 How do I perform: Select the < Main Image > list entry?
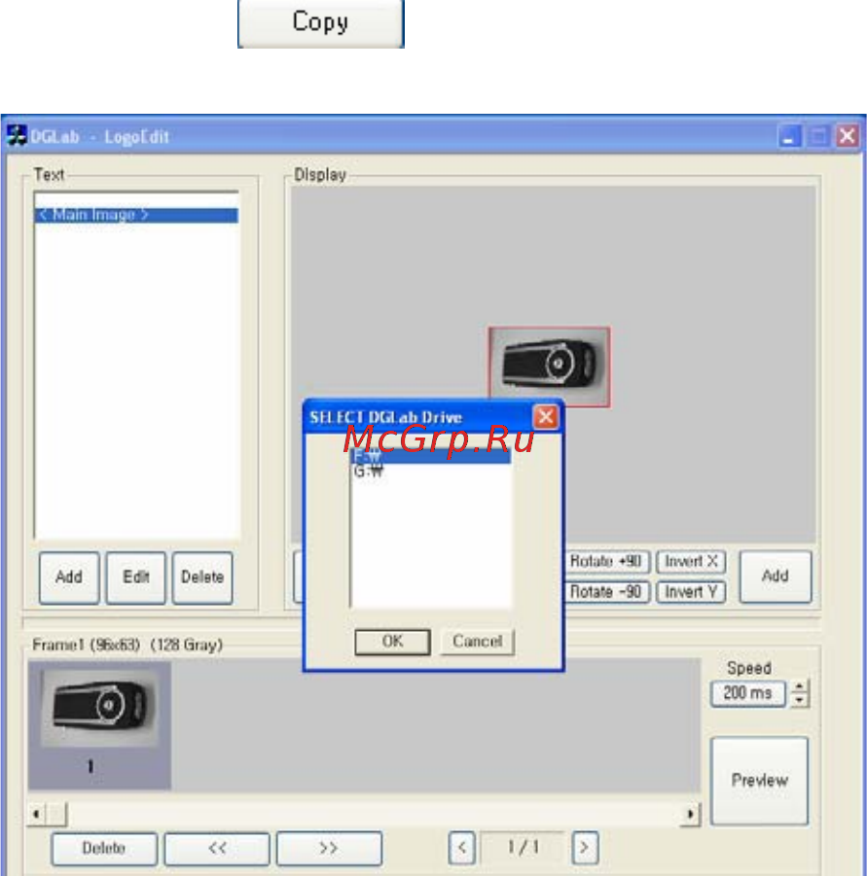(x=136, y=215)
